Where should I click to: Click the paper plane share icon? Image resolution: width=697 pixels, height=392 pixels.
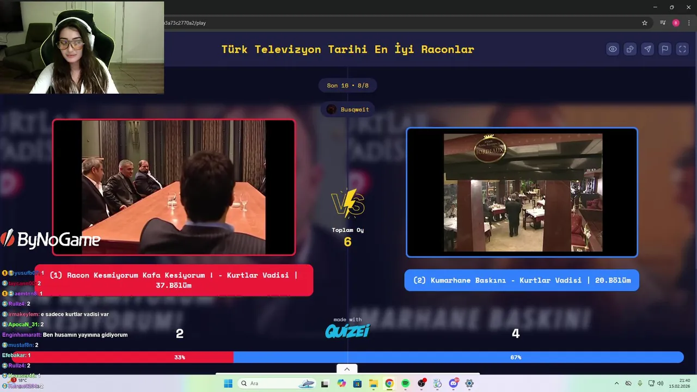click(x=647, y=49)
